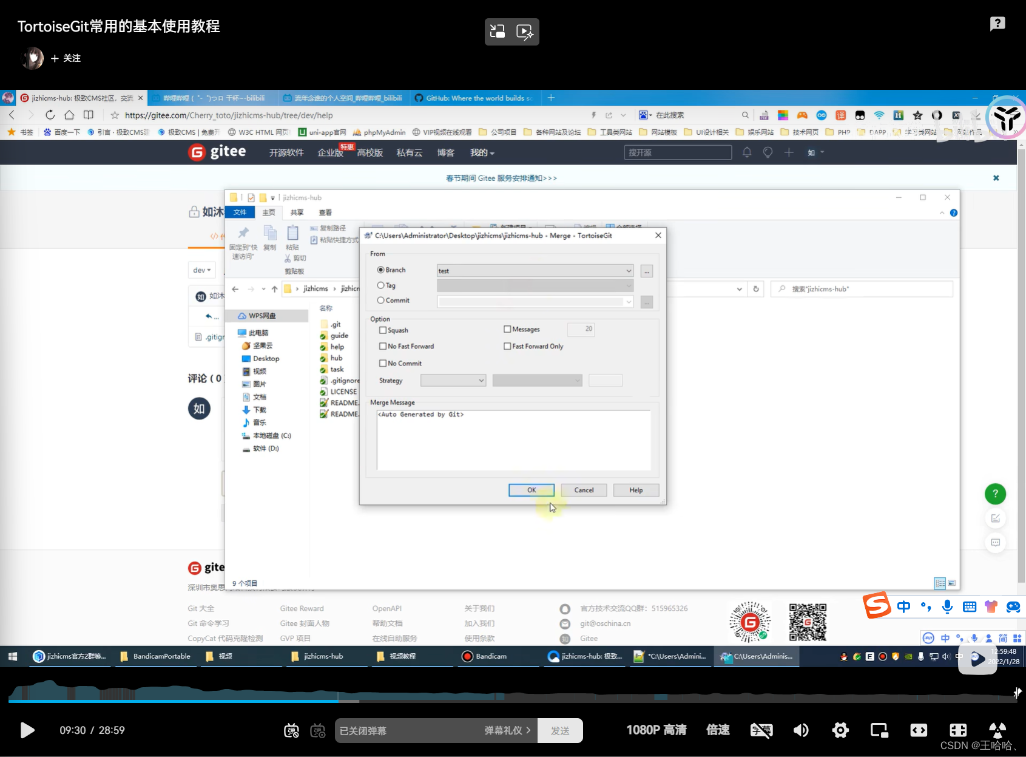The width and height of the screenshot is (1026, 757).
Task: Toggle subtitles icon in player bar
Action: [x=761, y=730]
